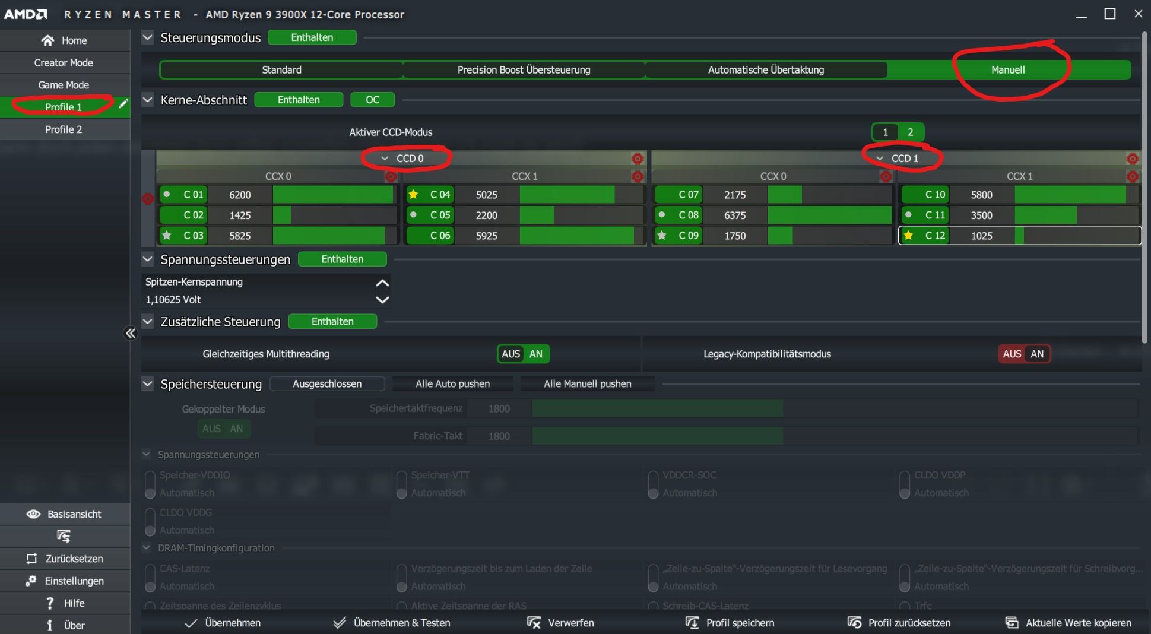Click red gear icon of CCD 1 CCX 1
Viewport: 1151px width, 634px height.
(1133, 176)
